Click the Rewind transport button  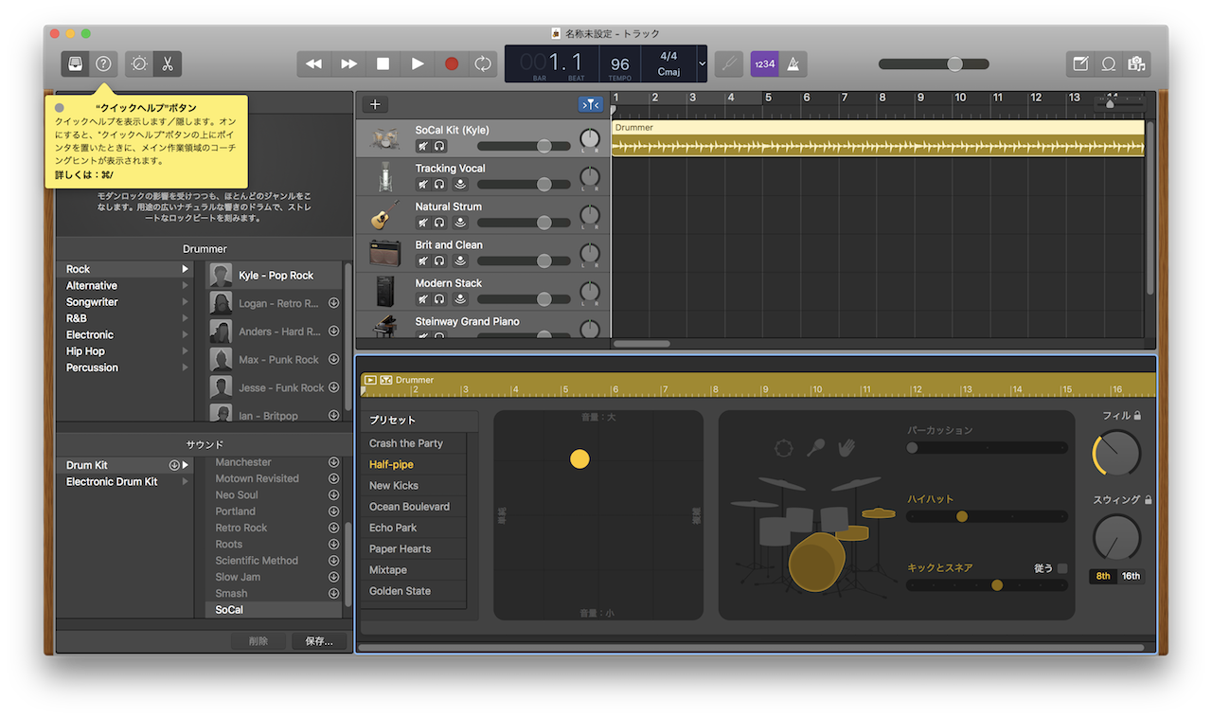(313, 63)
